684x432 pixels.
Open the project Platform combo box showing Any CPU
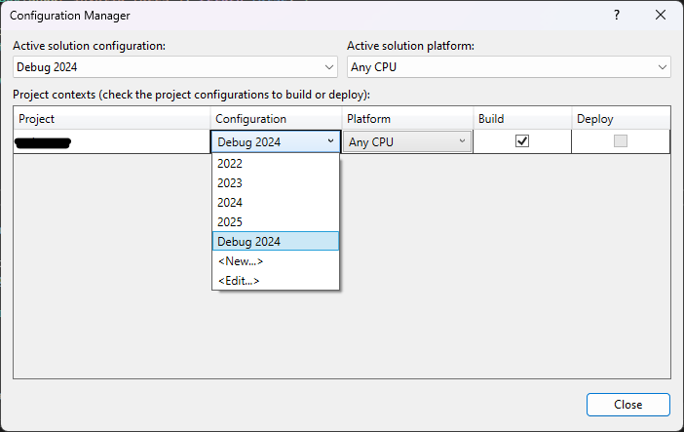(407, 141)
